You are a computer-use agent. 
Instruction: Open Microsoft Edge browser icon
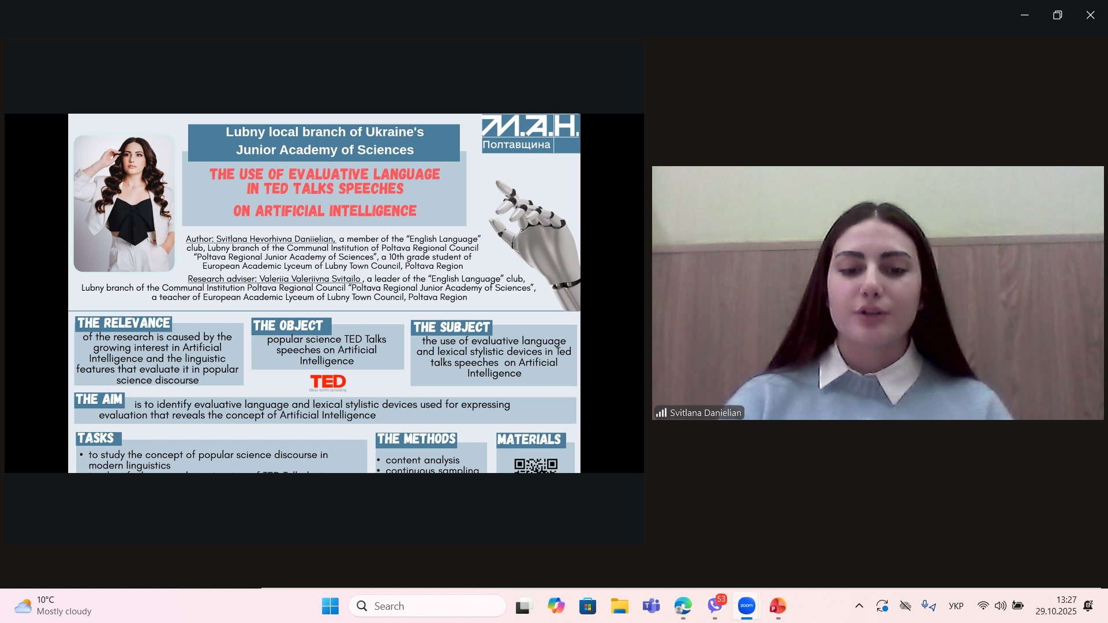pos(683,606)
